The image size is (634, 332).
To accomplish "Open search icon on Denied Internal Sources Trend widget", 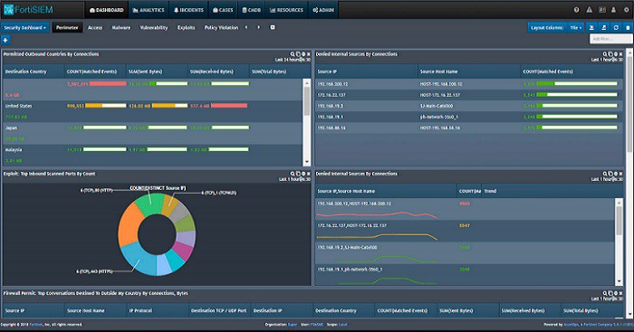I will pos(605,174).
